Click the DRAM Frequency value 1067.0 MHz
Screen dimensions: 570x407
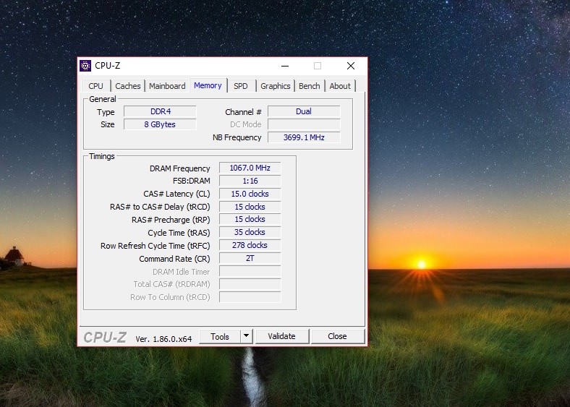pos(250,168)
